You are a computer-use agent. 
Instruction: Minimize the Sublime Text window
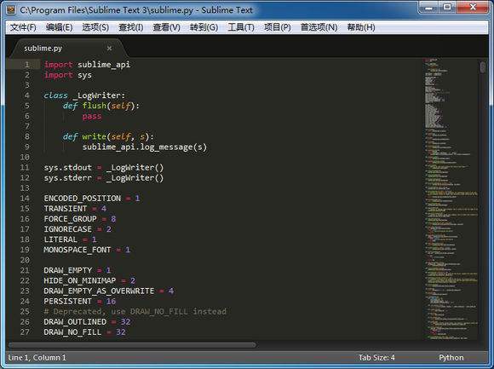coord(428,8)
